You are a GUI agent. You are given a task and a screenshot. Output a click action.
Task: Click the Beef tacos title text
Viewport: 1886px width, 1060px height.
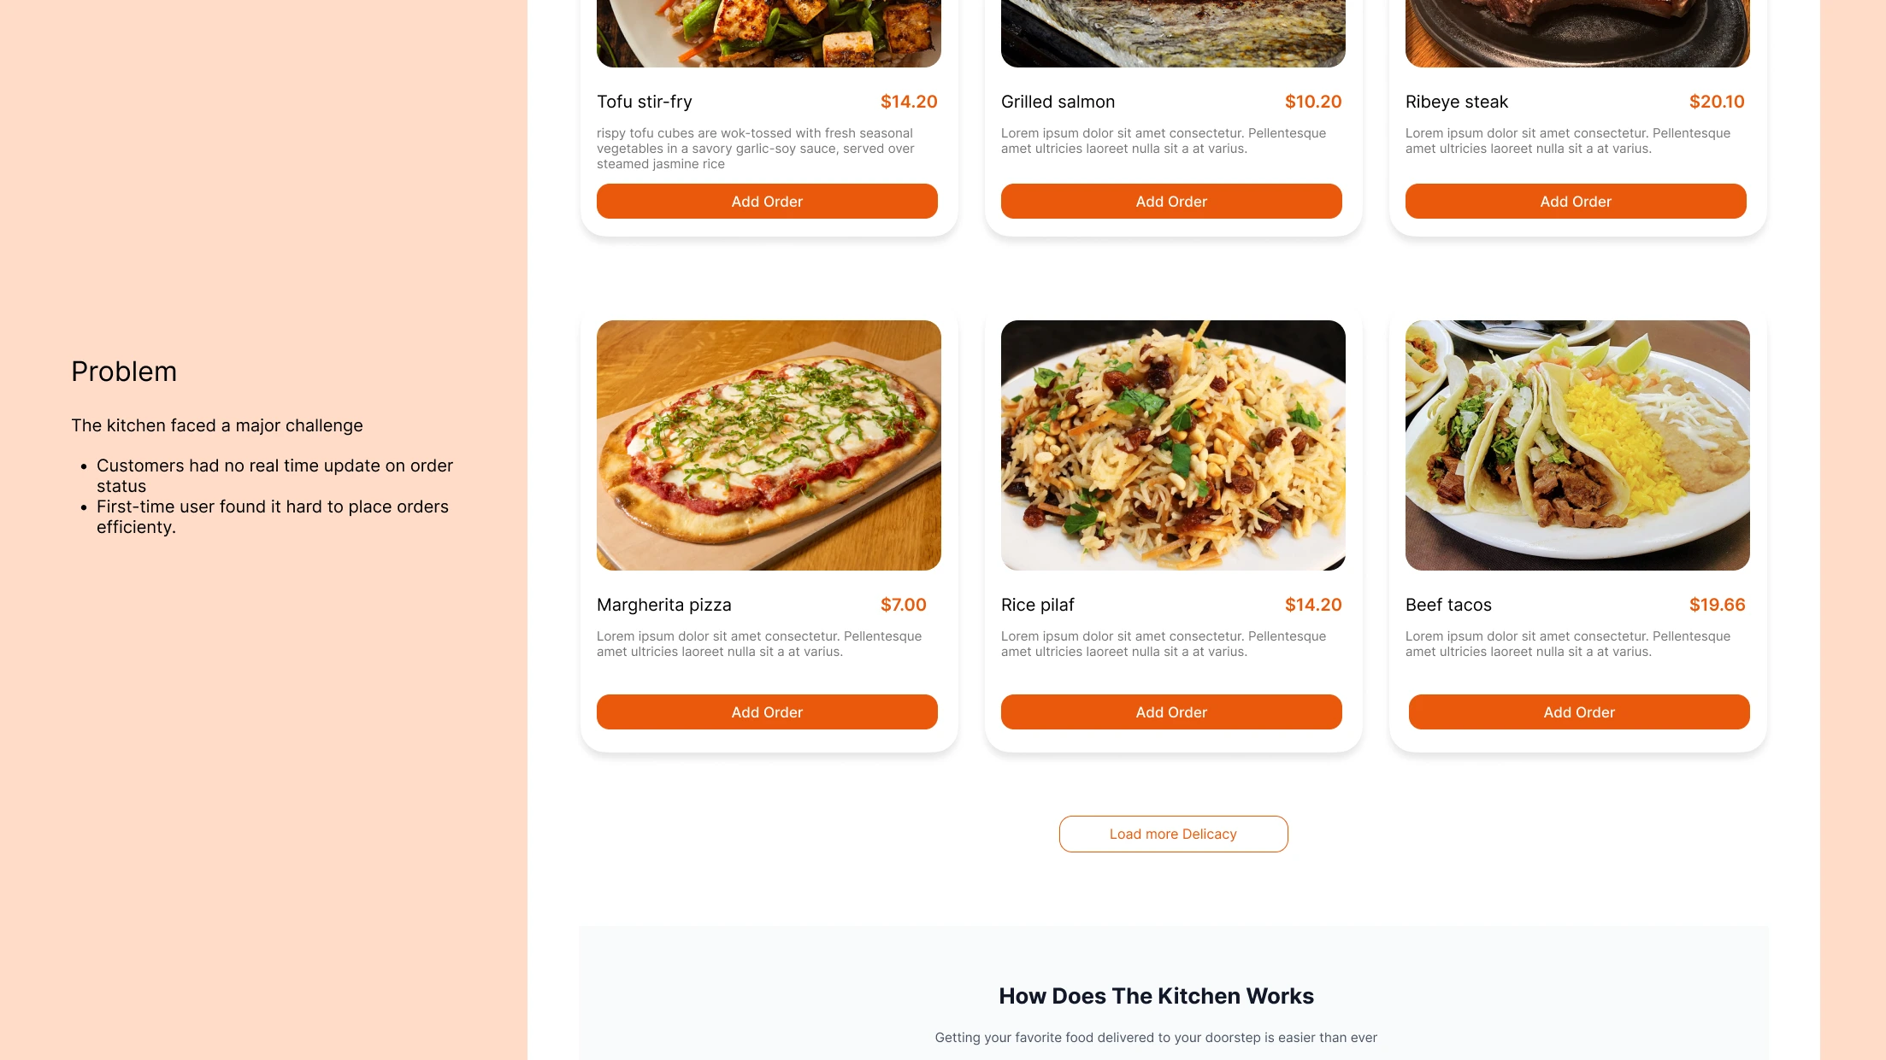pyautogui.click(x=1448, y=605)
